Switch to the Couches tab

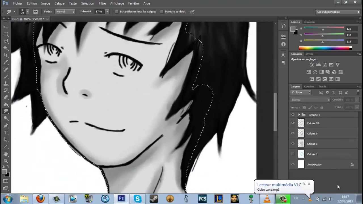(x=309, y=86)
